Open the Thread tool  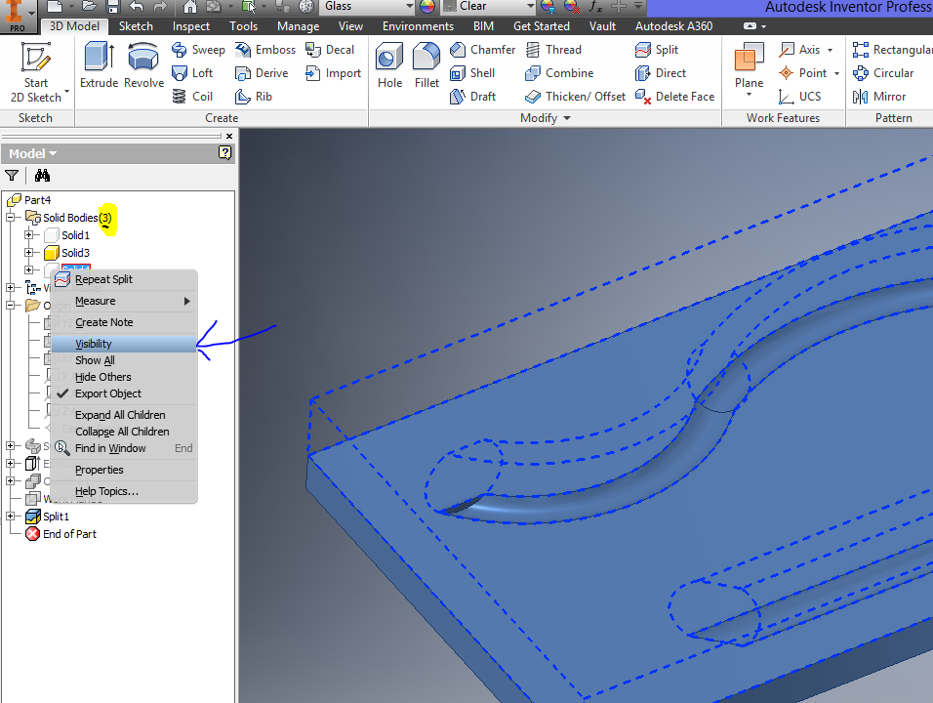point(563,49)
